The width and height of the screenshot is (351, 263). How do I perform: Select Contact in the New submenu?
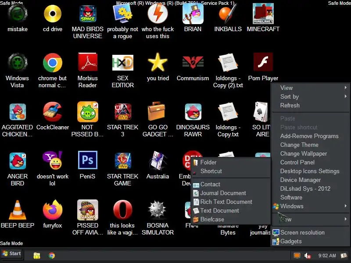point(231,184)
